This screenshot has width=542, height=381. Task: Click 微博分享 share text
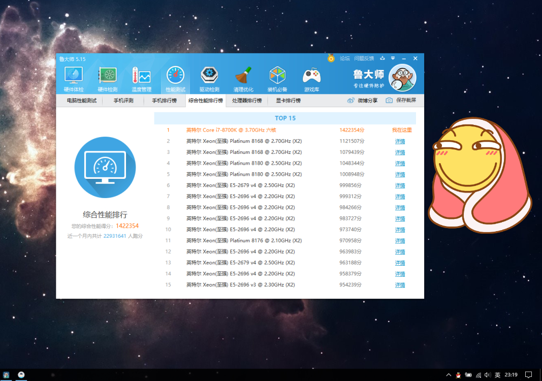pyautogui.click(x=367, y=100)
